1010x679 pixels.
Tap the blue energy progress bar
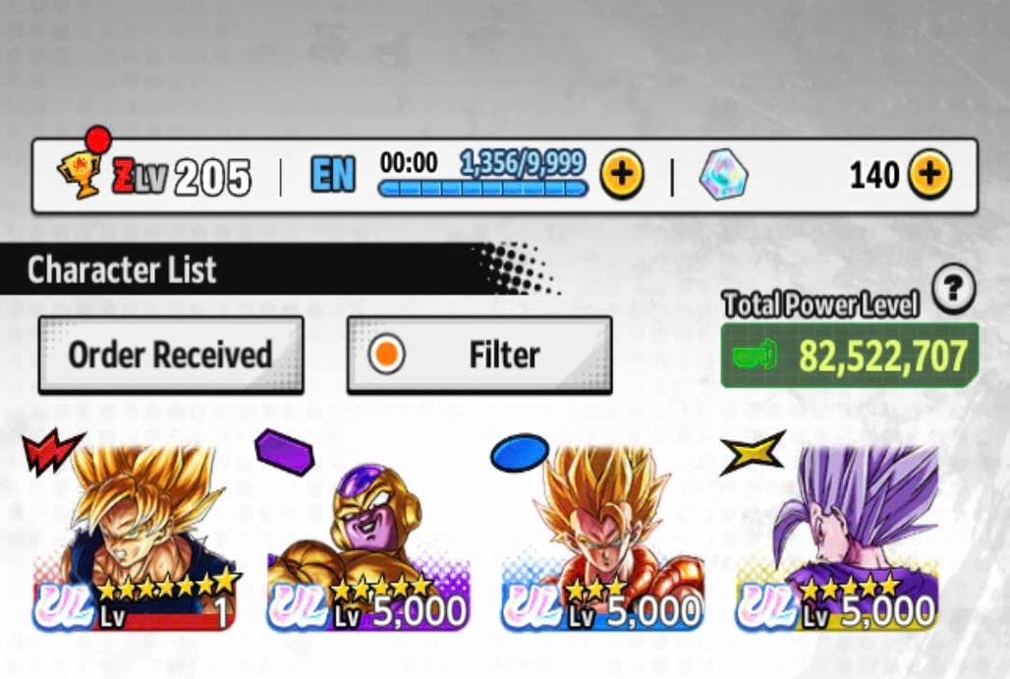coord(482,188)
